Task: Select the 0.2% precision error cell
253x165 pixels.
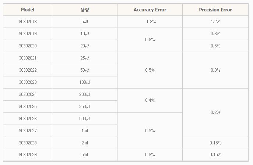Action: [215, 112]
